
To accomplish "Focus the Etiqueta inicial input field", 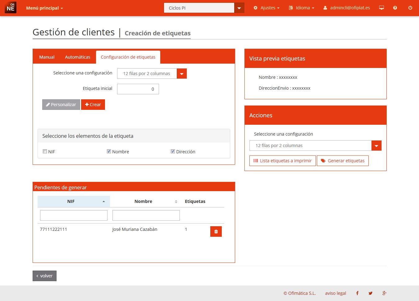I will click(138, 89).
